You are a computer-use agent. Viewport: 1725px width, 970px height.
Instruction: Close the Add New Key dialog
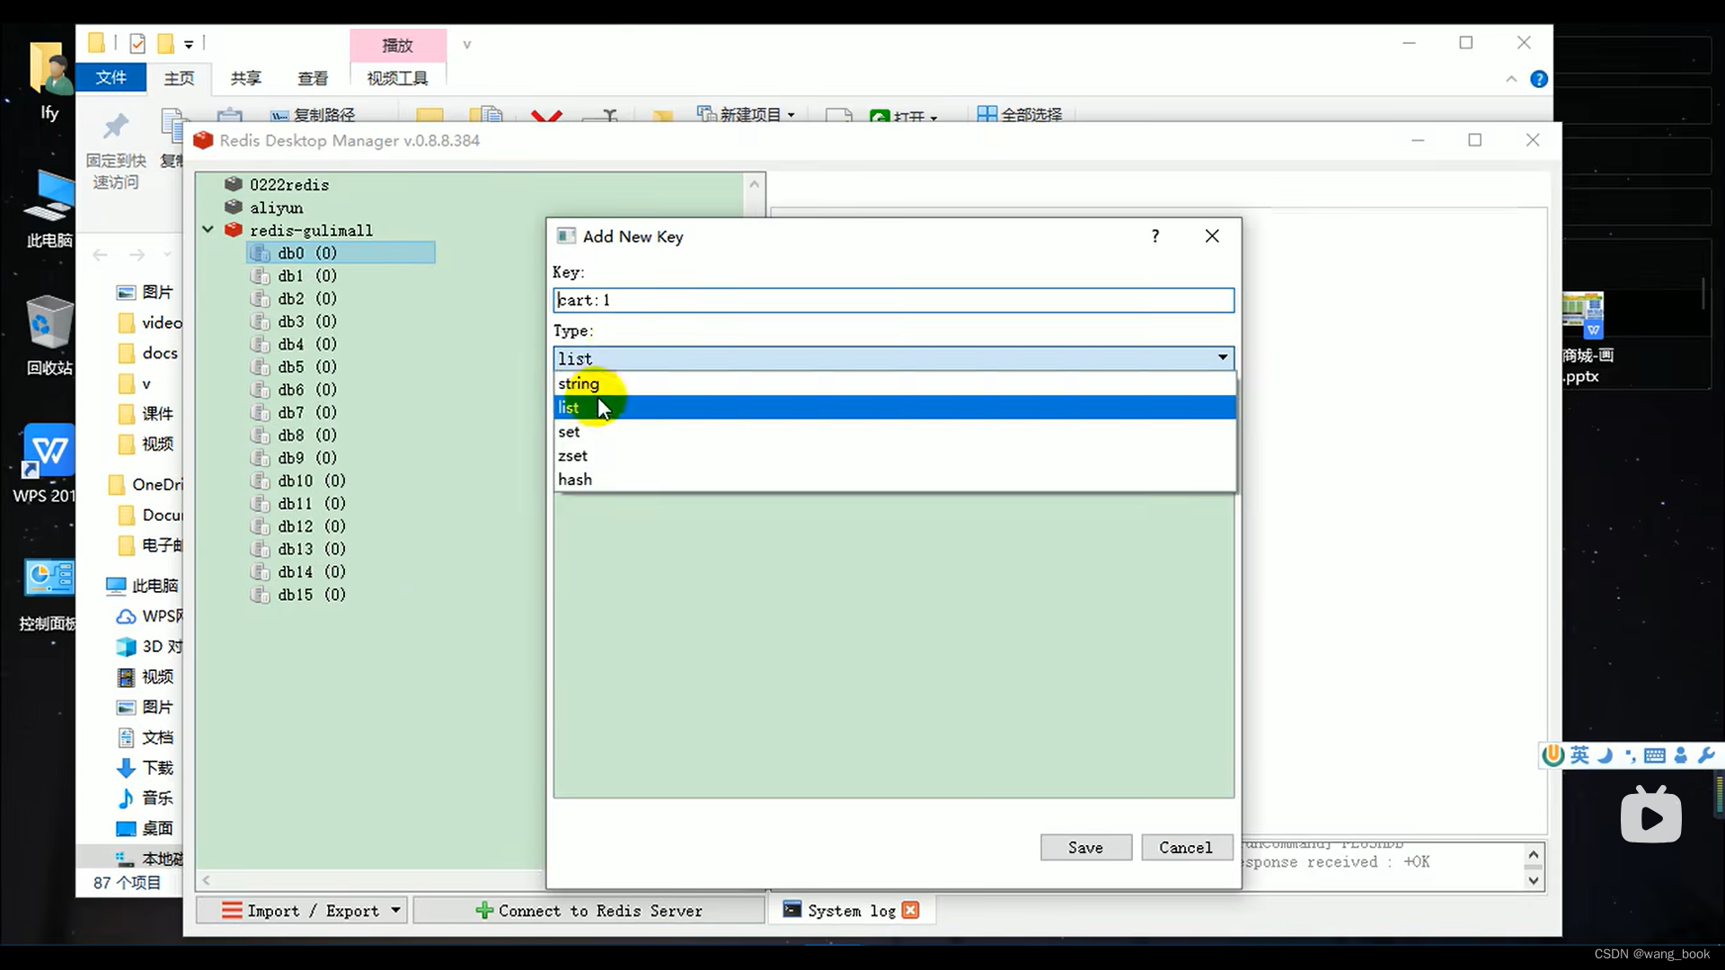pyautogui.click(x=1212, y=236)
